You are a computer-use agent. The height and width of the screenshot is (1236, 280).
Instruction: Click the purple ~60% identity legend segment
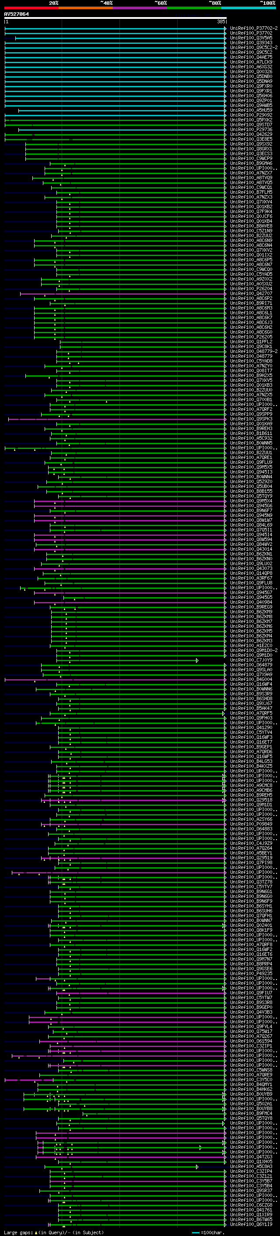(140, 8)
